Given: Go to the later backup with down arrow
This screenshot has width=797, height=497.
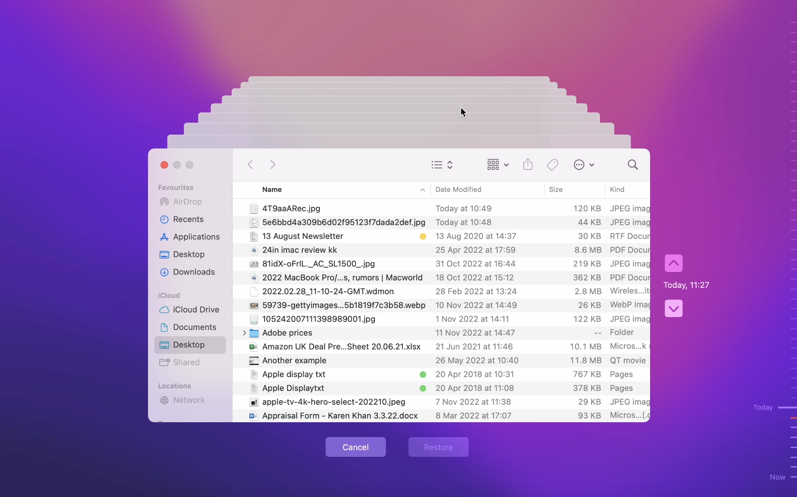Looking at the screenshot, I should tap(674, 308).
